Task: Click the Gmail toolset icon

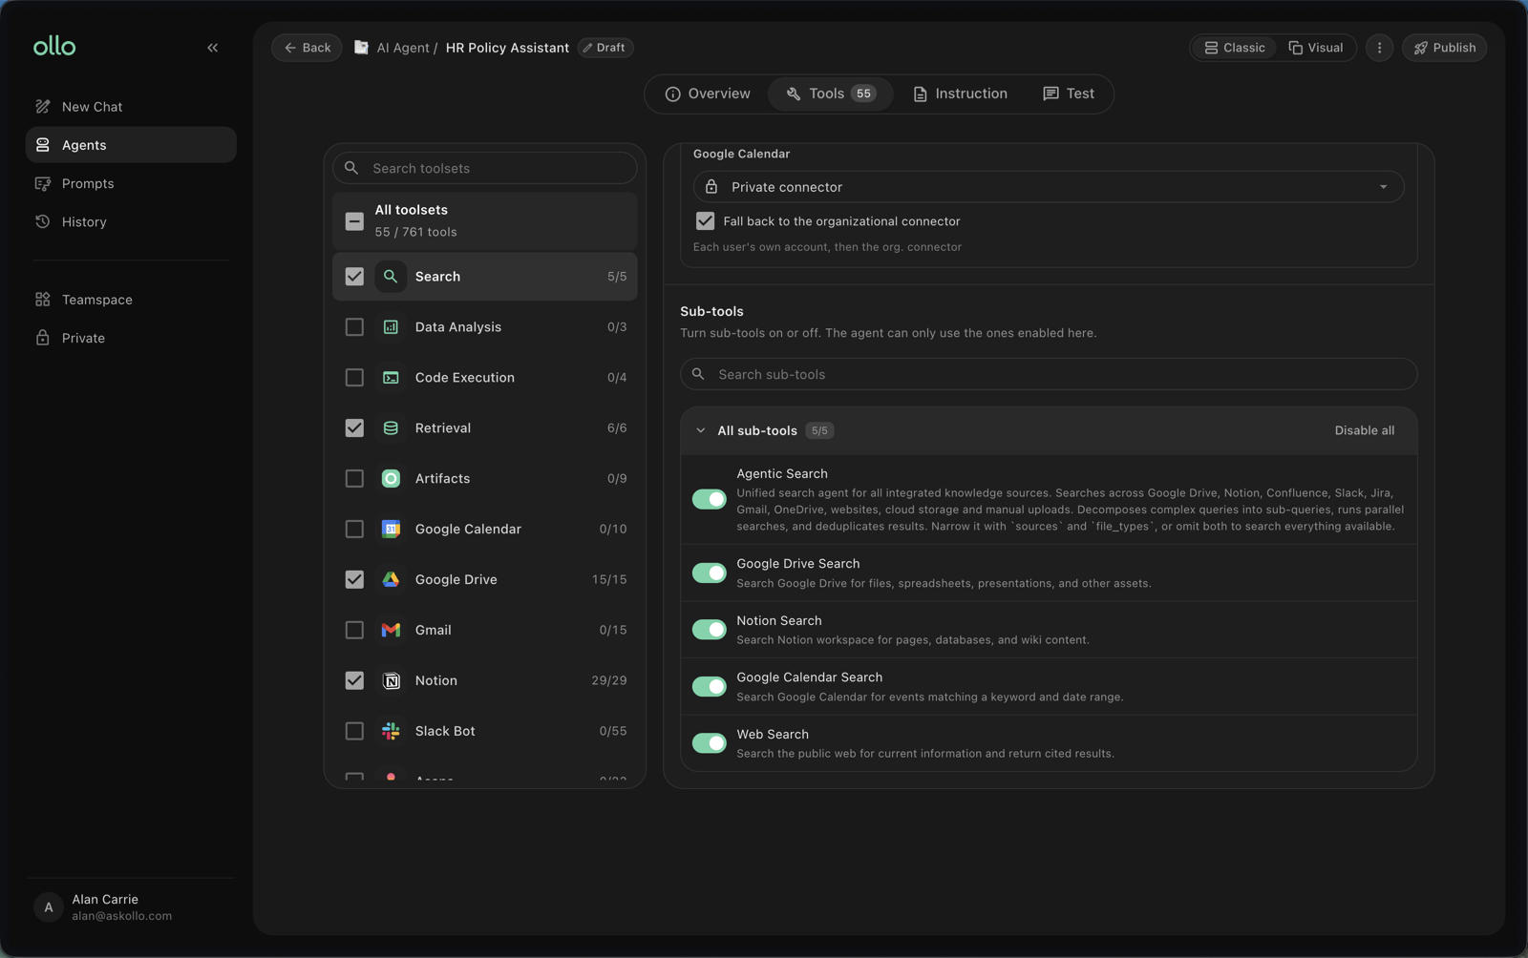Action: pos(391,631)
